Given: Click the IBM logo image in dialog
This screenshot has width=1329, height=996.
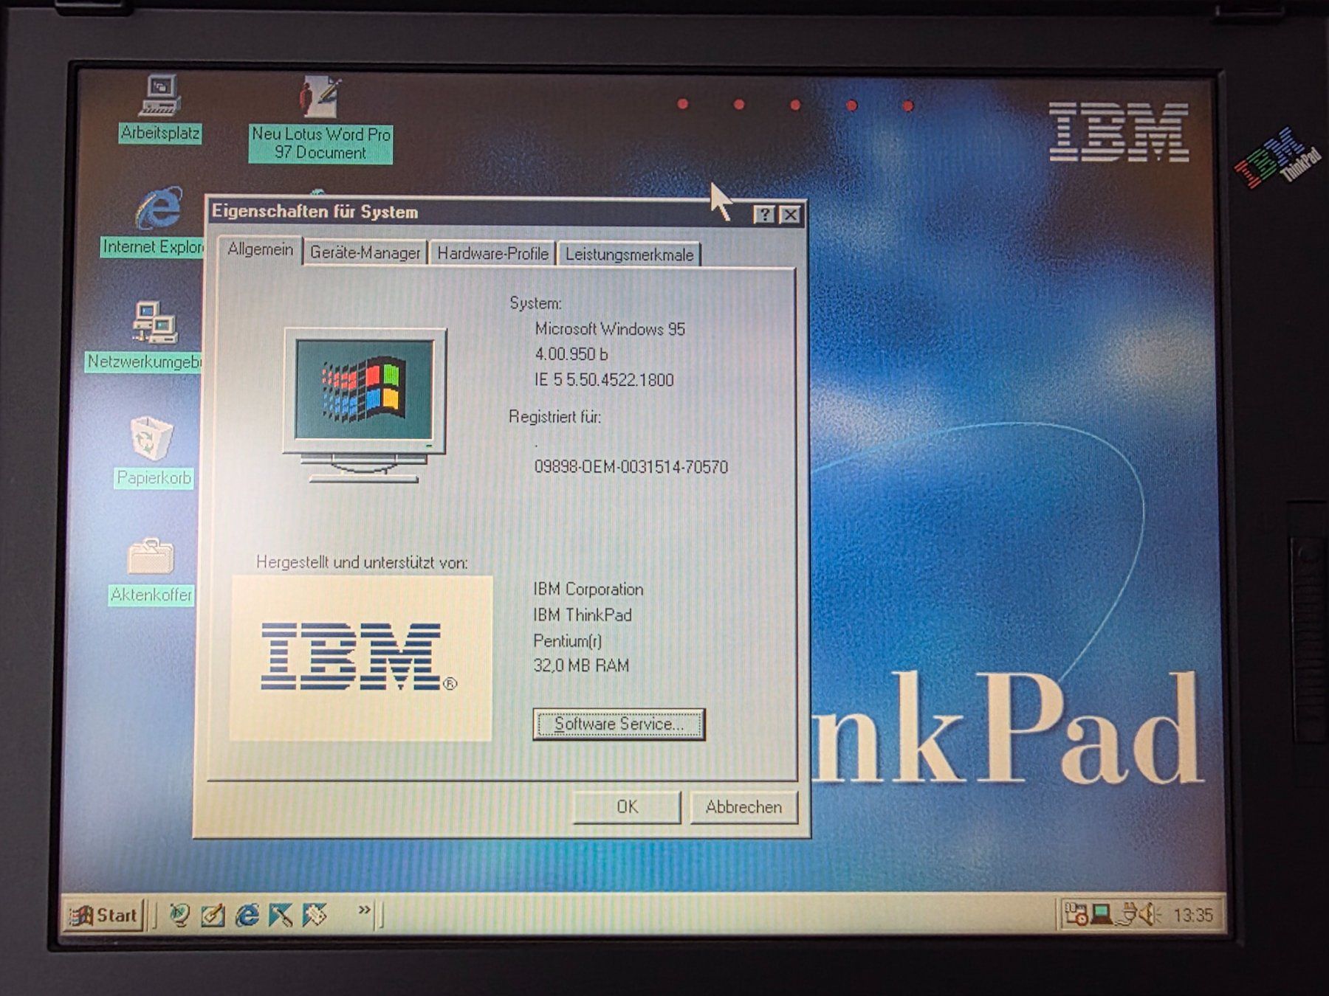Looking at the screenshot, I should pyautogui.click(x=361, y=658).
